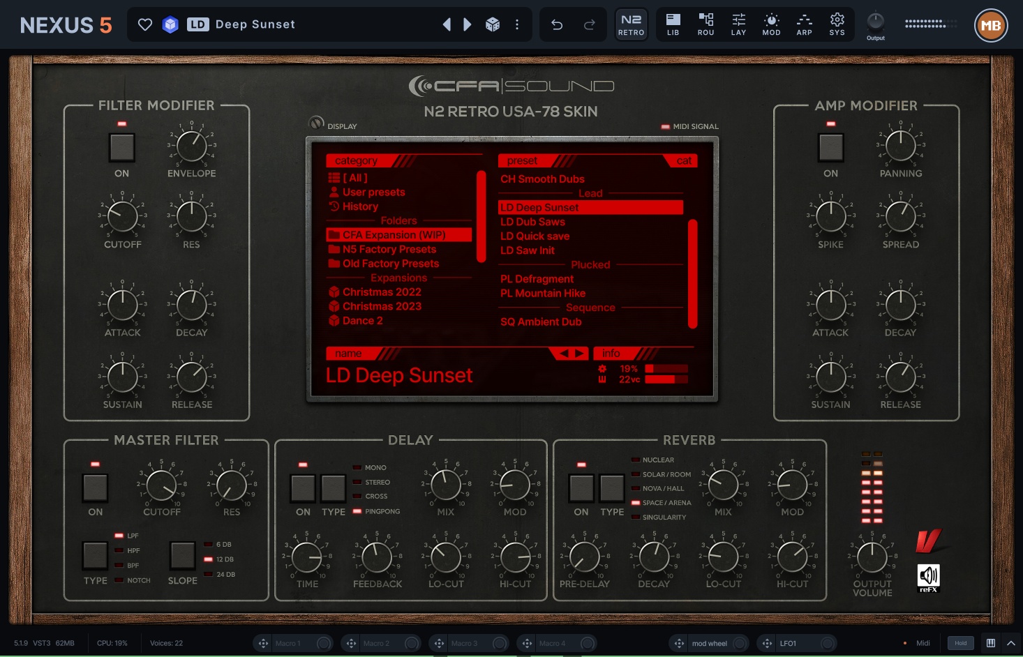The height and width of the screenshot is (657, 1023).
Task: Open the MOD modulation tab
Action: point(771,24)
